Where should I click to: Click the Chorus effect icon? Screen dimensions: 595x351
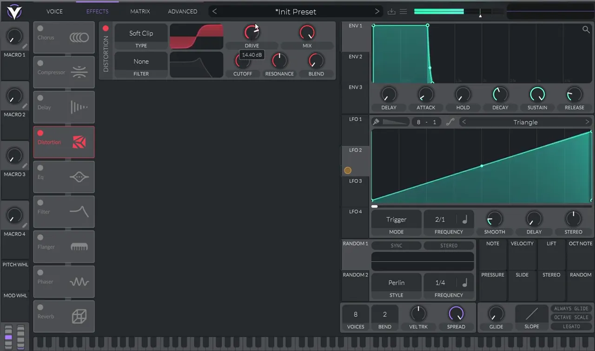pyautogui.click(x=79, y=37)
